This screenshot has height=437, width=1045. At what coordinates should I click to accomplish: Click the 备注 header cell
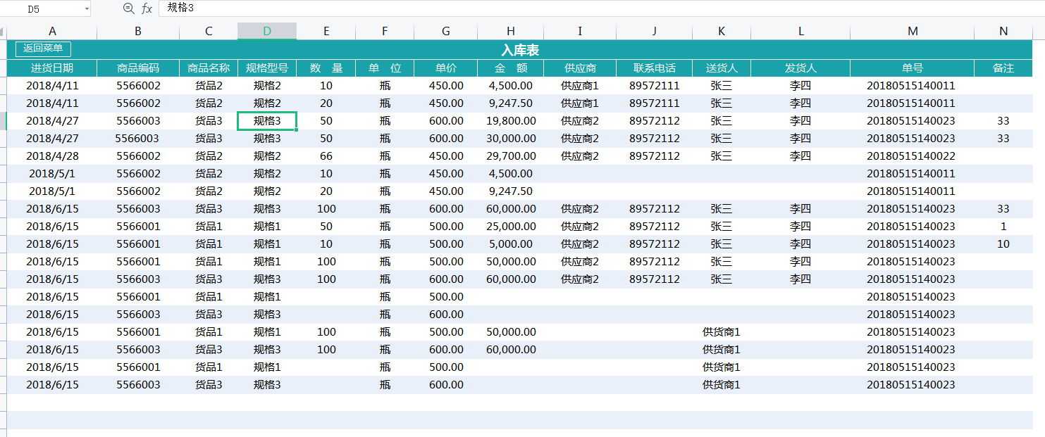click(x=1003, y=68)
